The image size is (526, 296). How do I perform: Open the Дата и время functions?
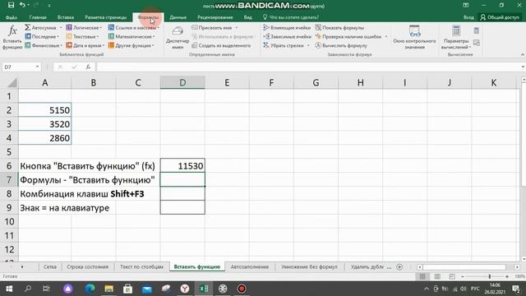pos(85,45)
